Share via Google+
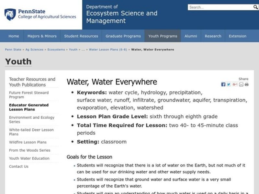 pos(235,84)
